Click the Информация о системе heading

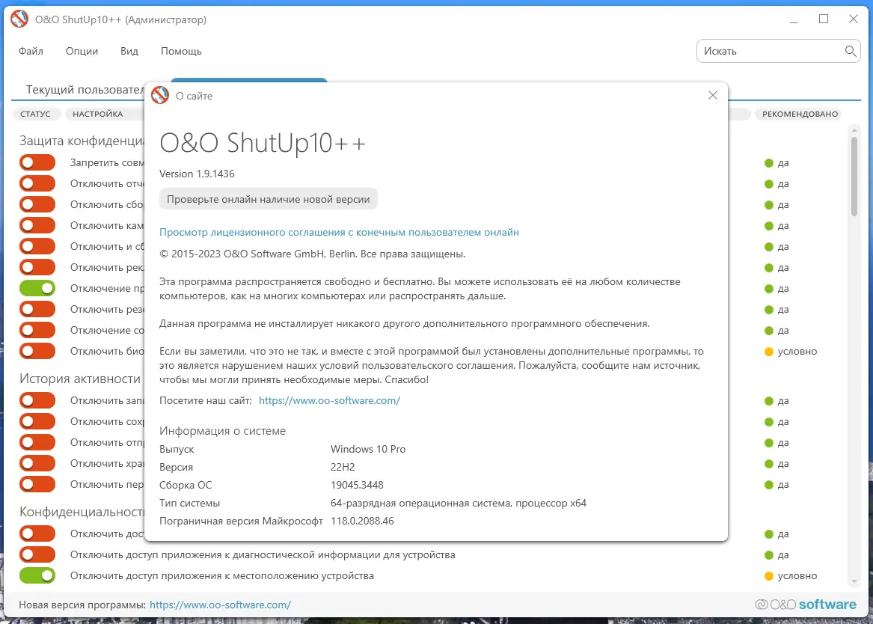click(222, 431)
